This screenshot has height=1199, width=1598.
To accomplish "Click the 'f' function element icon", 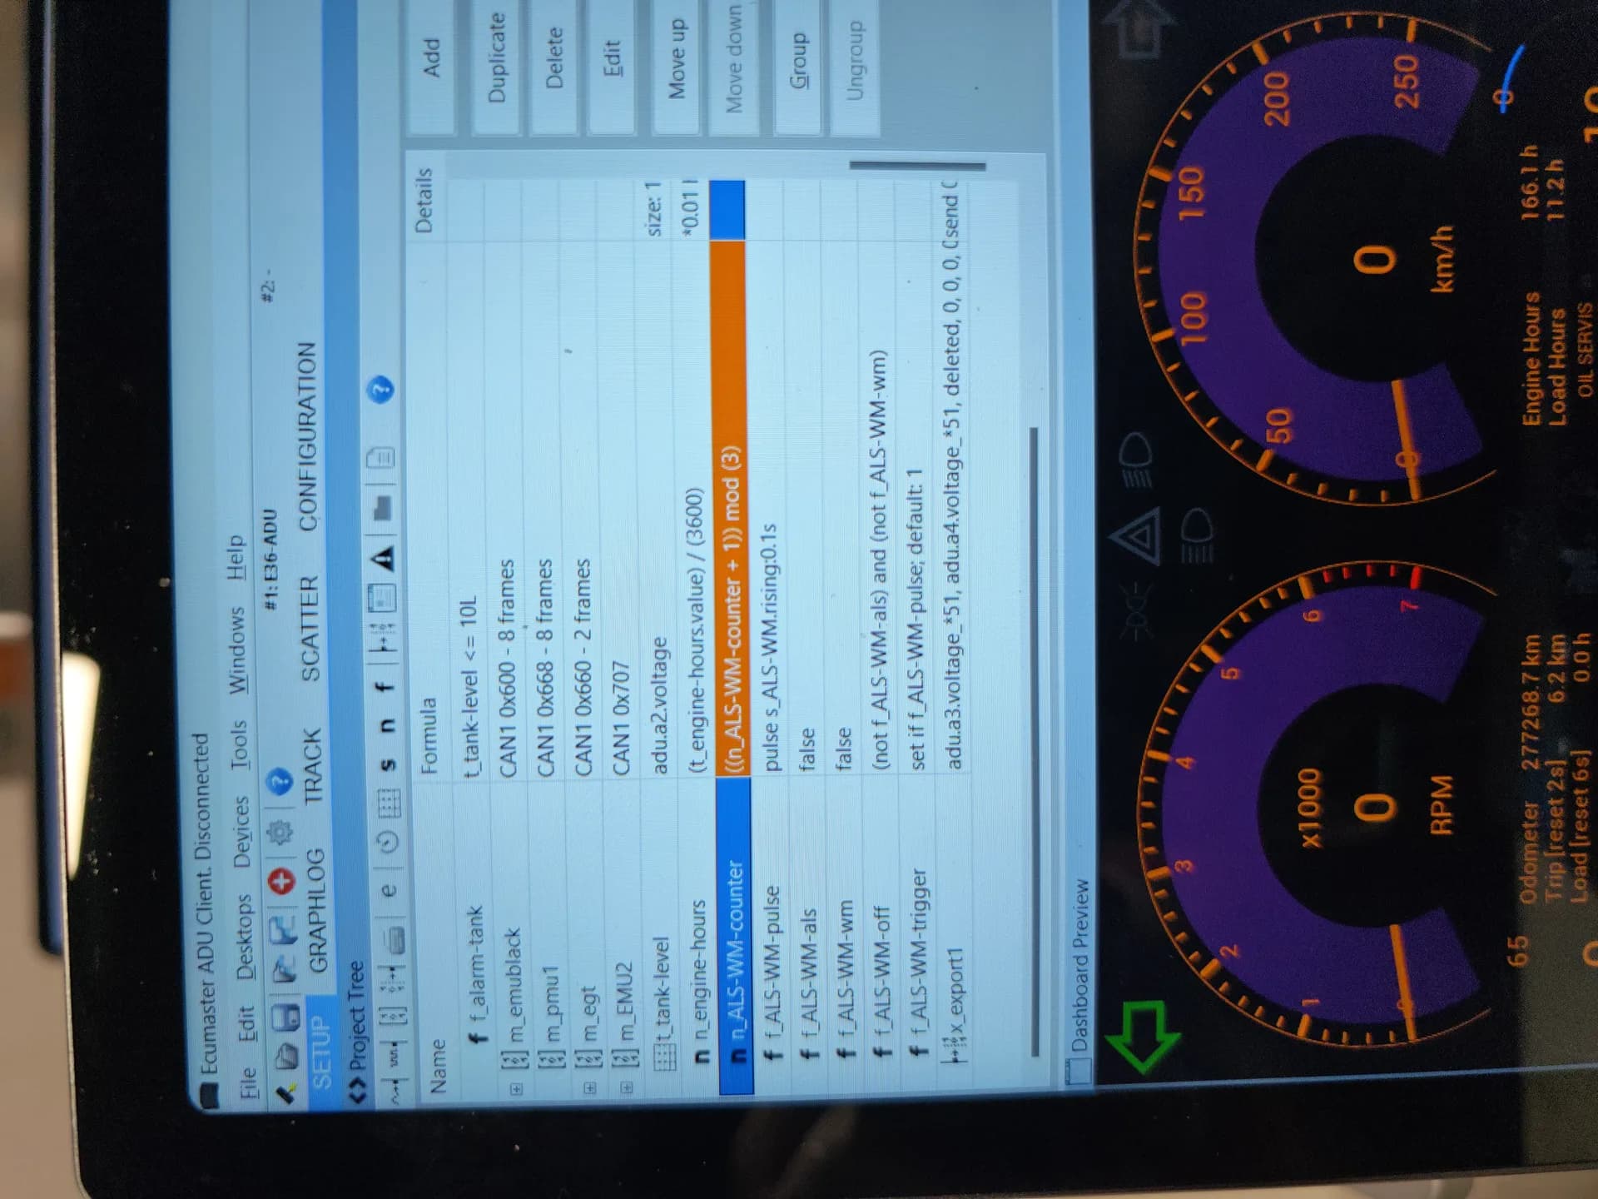I will pos(384,687).
